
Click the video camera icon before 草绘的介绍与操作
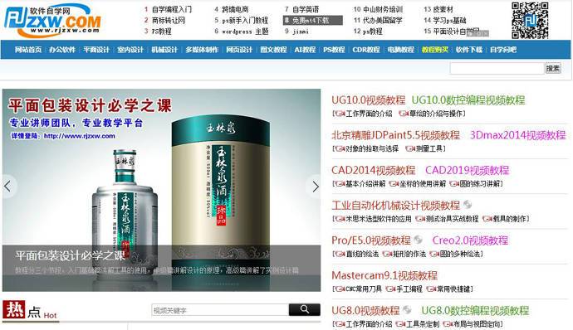(404, 114)
